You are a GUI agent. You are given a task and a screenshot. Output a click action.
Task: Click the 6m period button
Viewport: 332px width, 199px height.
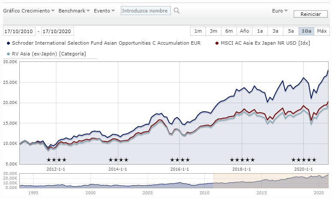(229, 31)
